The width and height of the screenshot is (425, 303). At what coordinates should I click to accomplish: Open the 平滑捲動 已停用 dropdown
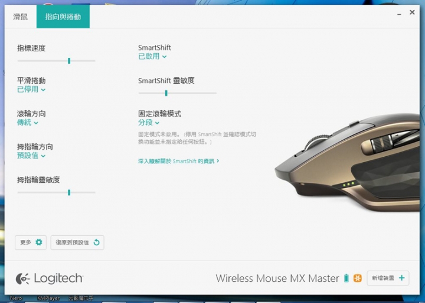point(31,90)
